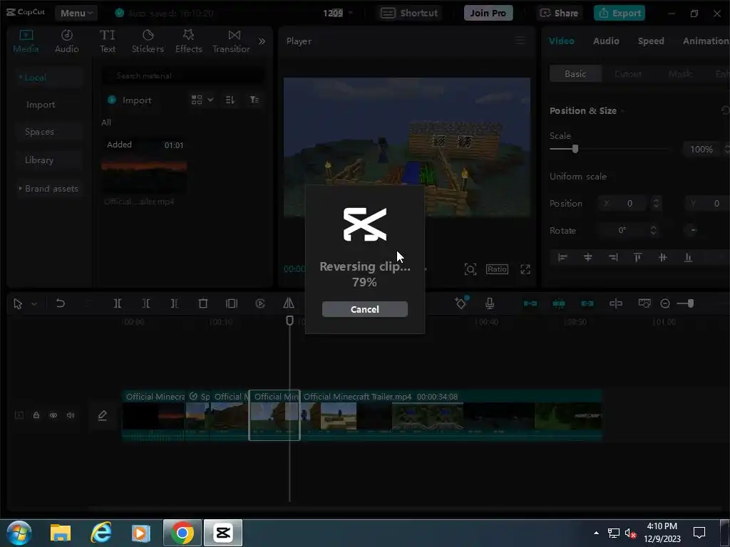This screenshot has height=547, width=730.
Task: Split the clip at playhead
Action: pyautogui.click(x=118, y=303)
